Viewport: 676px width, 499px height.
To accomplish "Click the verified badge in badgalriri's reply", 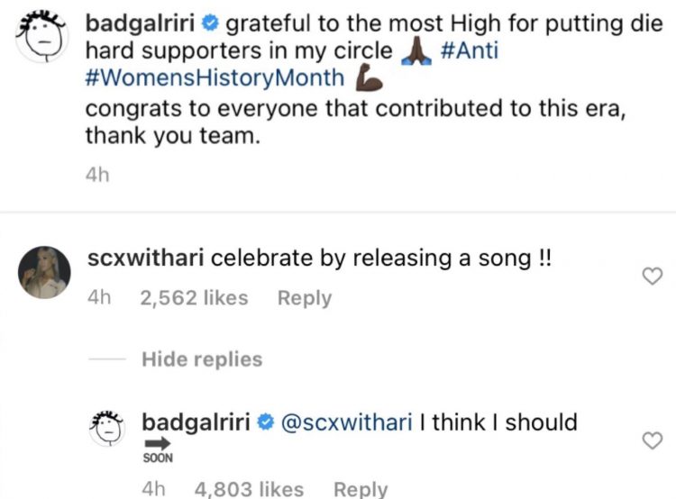I will (268, 422).
